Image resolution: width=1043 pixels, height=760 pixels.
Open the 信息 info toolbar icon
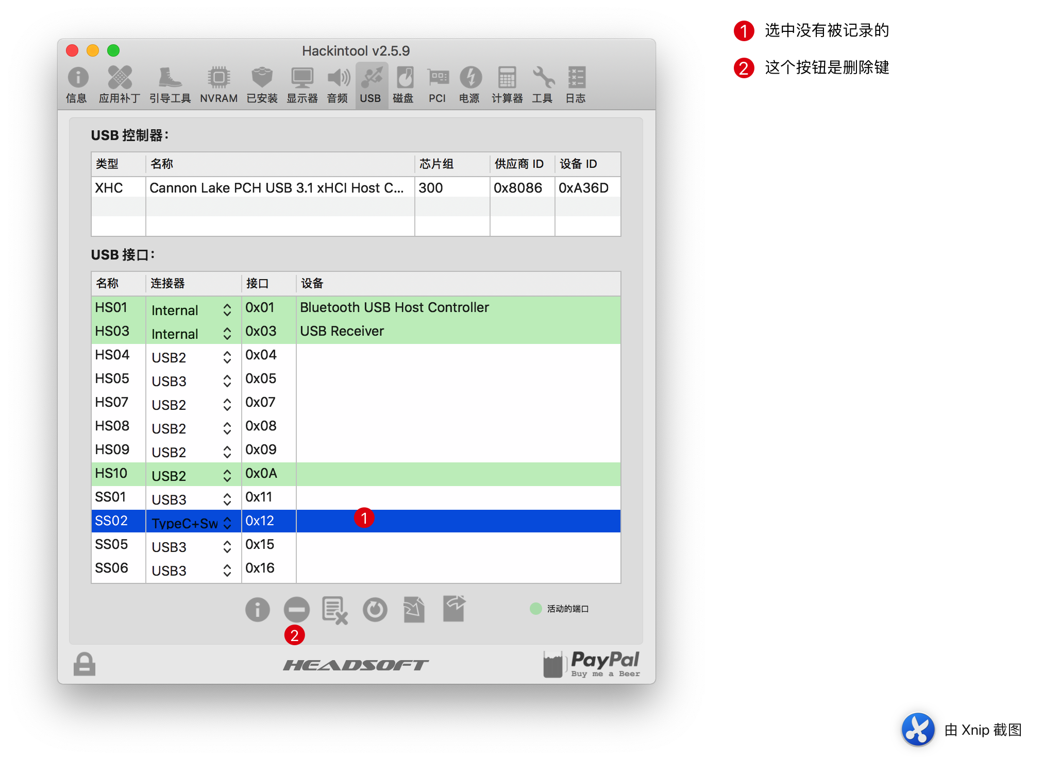pyautogui.click(x=77, y=85)
